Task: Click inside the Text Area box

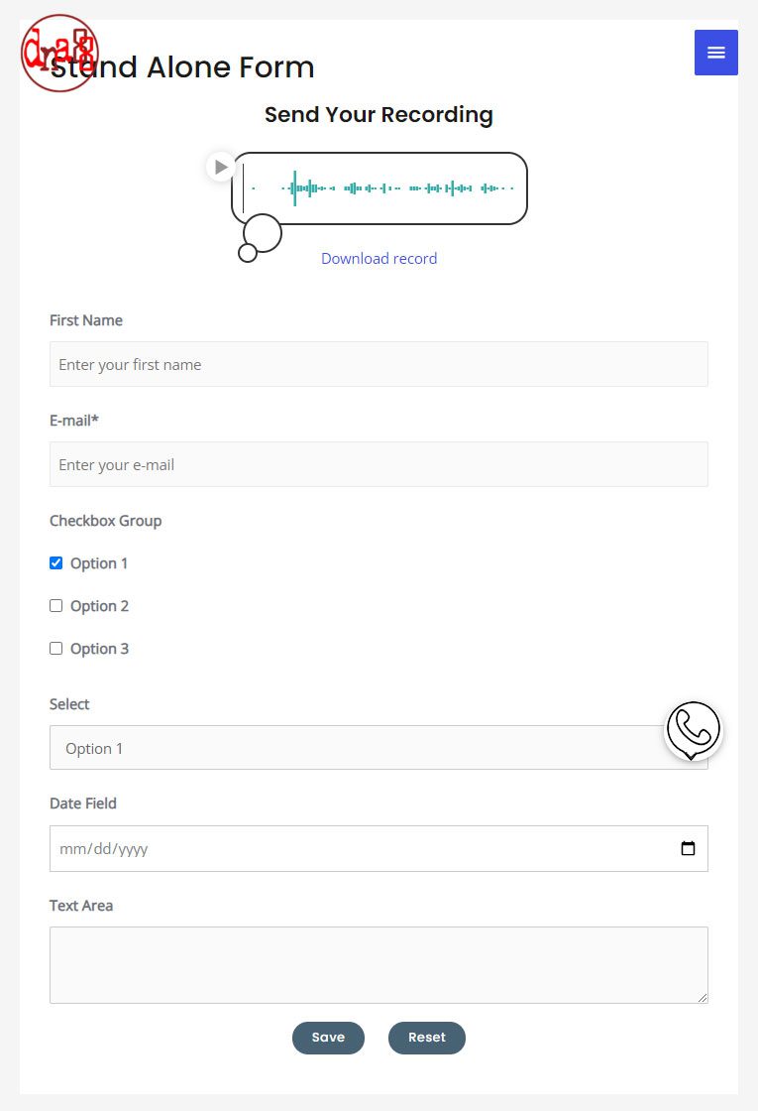Action: coord(379,965)
